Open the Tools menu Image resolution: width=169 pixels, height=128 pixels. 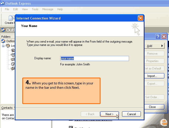[35, 9]
